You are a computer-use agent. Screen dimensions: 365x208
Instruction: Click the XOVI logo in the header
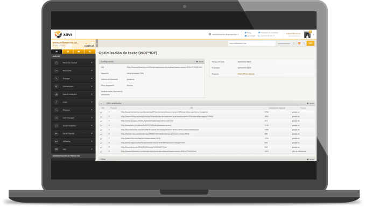(64, 34)
